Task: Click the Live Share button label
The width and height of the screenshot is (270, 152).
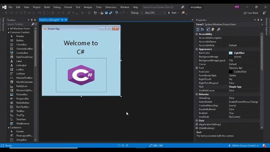Action: coord(253,13)
